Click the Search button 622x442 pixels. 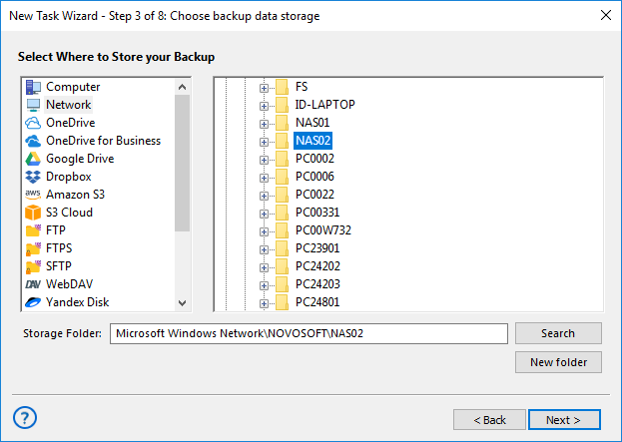pyautogui.click(x=558, y=333)
